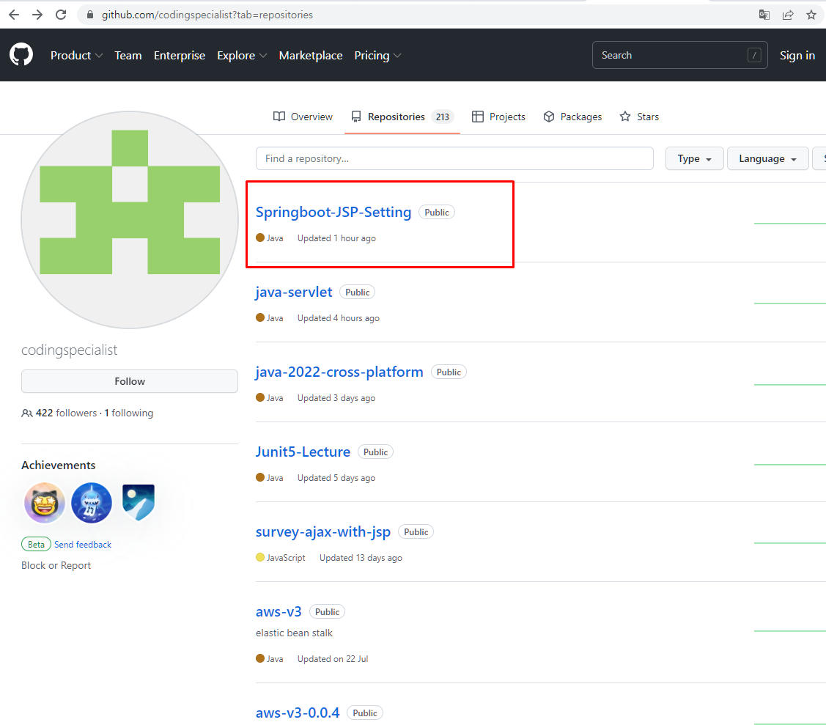Click the first achievement badge (starstruck cat)
826x725 pixels.
(x=45, y=503)
